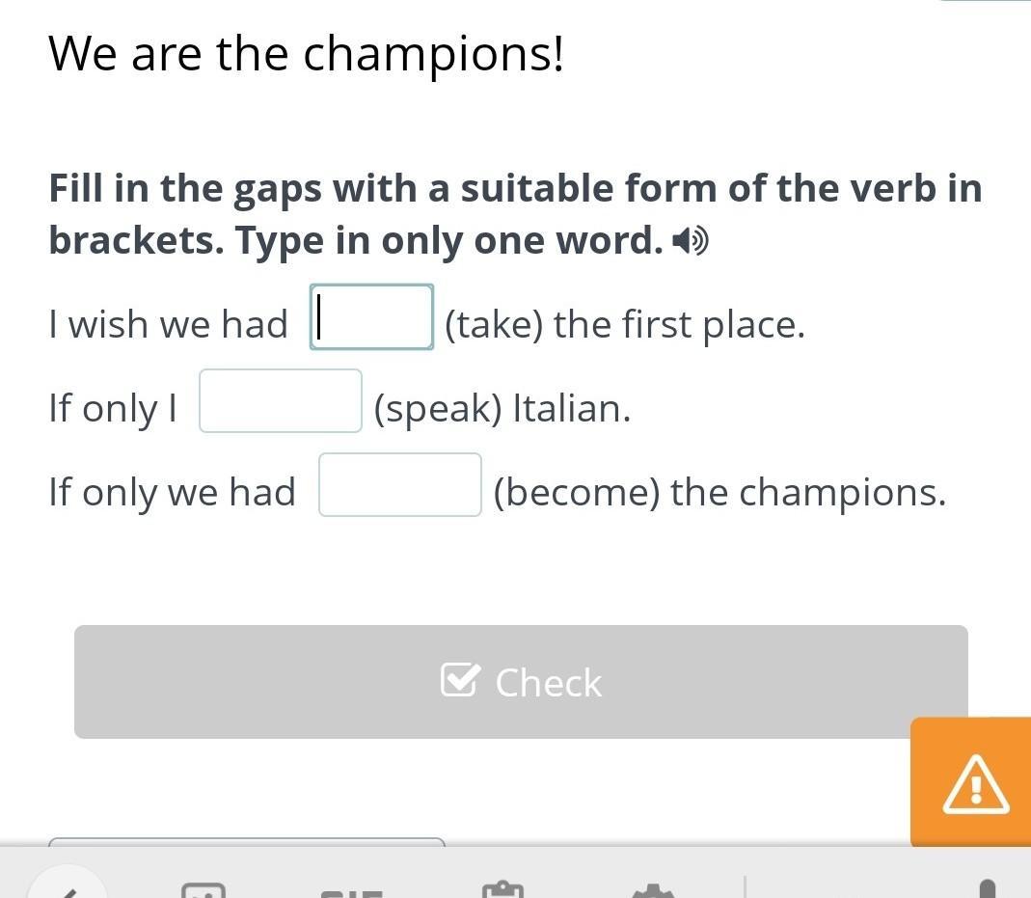Viewport: 1031px width, 898px height.
Task: Click the 'We are the champions!' heading
Action: click(x=306, y=53)
